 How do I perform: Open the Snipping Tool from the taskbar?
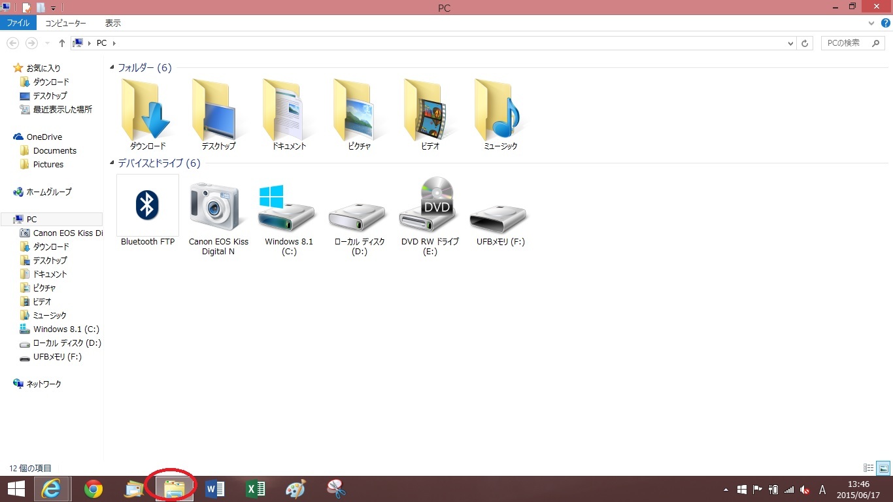[336, 489]
